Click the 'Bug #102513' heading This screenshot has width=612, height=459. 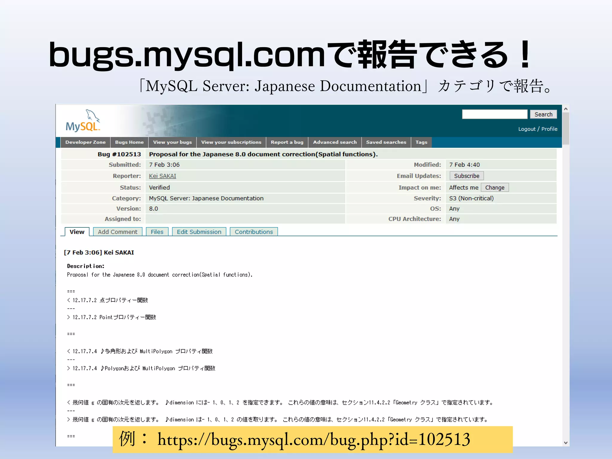coord(119,154)
